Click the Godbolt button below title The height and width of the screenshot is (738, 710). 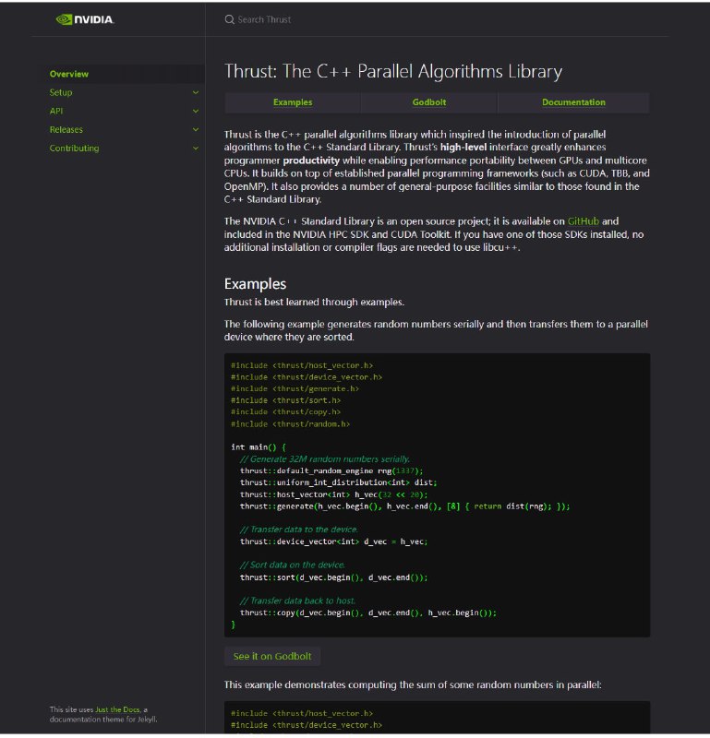point(428,102)
